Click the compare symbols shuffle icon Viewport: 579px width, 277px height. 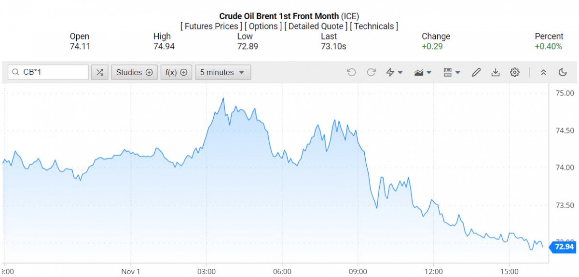click(x=99, y=72)
